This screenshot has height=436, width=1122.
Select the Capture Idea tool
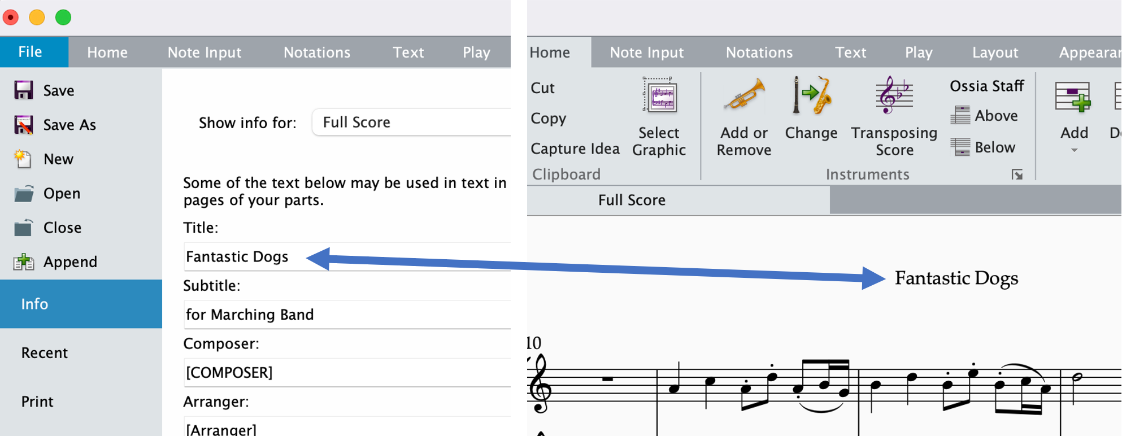[x=575, y=149]
